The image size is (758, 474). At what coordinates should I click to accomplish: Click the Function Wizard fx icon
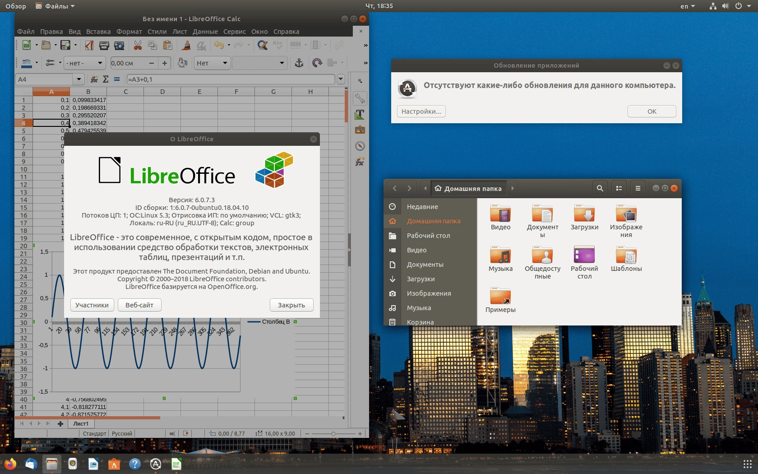coord(94,79)
